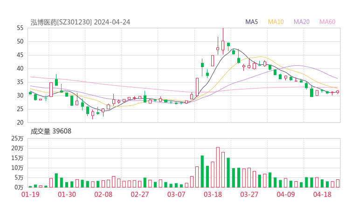Click the 45 price axis label

coord(20,55)
